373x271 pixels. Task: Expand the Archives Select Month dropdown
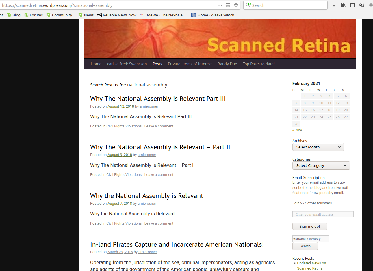click(318, 147)
